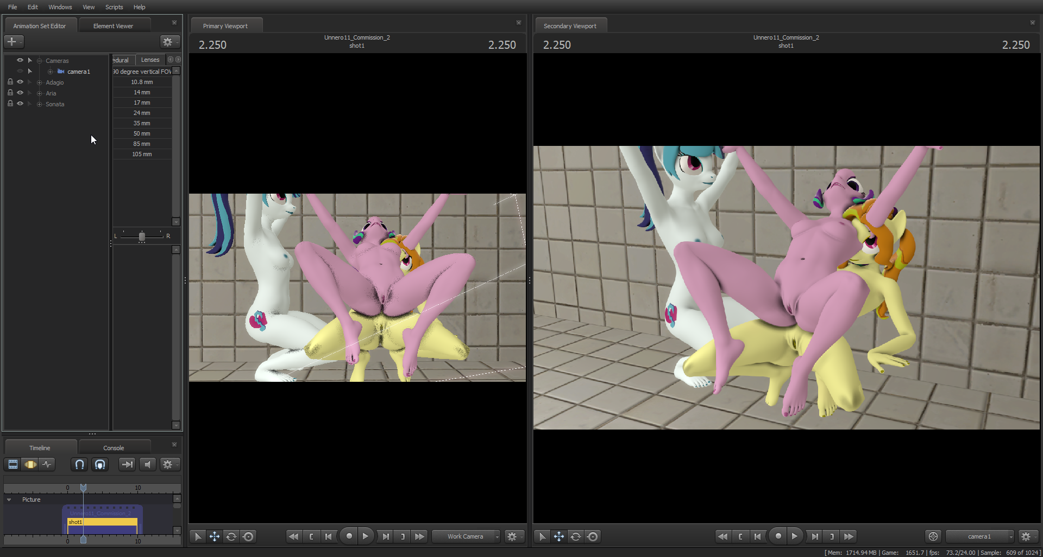Toggle visibility of the Sonata animation set

tap(20, 104)
